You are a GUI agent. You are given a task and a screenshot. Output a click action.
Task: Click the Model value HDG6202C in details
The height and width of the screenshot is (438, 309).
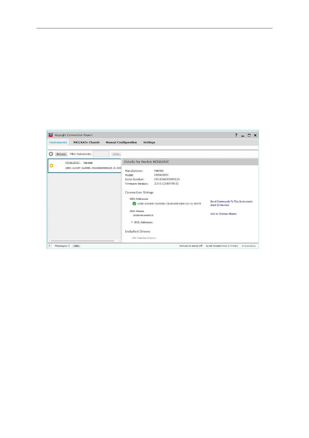pyautogui.click(x=161, y=175)
